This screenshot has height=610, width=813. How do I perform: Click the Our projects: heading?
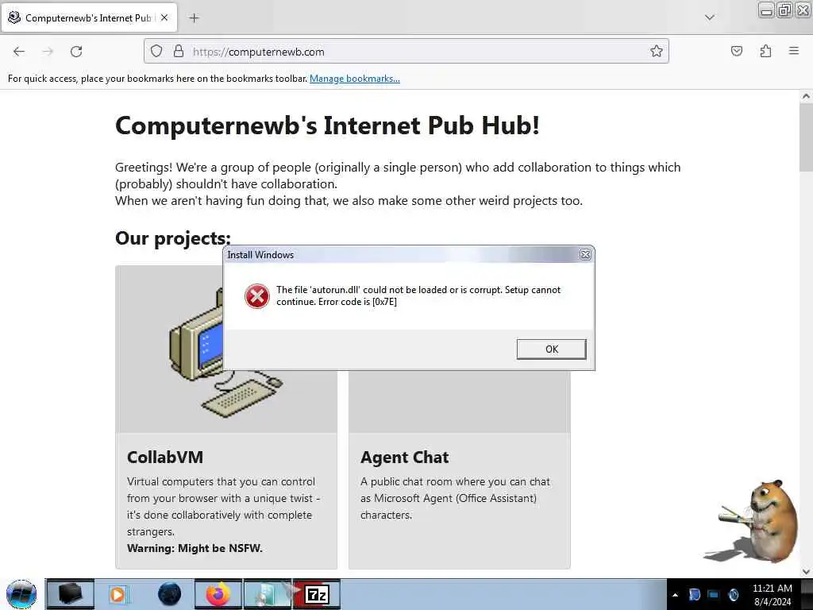(x=172, y=238)
